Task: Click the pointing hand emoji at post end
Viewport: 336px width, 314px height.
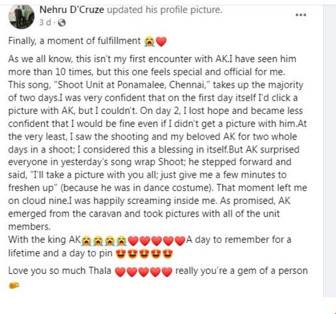Action: coord(13,284)
